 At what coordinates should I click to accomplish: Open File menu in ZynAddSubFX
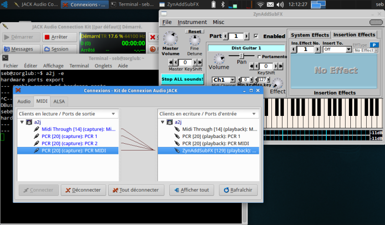(167, 22)
